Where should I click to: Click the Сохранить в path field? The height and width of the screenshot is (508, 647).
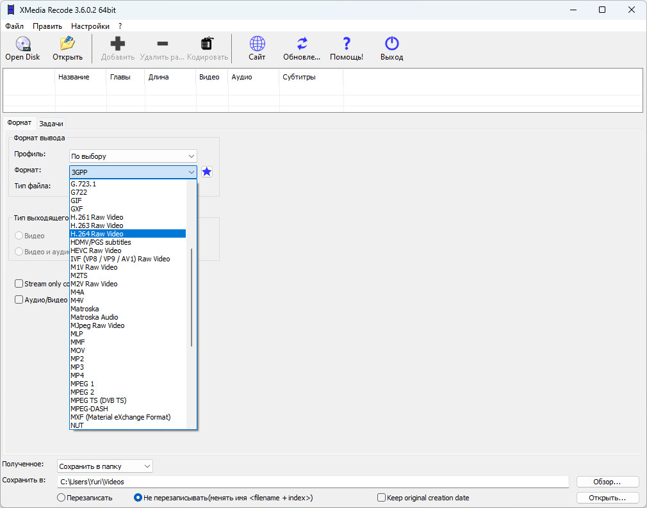(313, 482)
